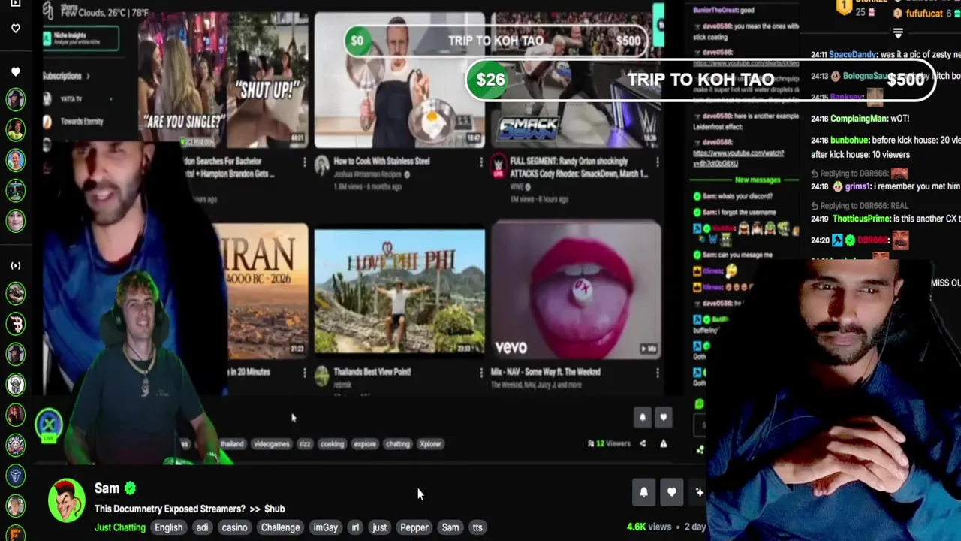Open the third followed channel avatar in sidebar

click(x=16, y=160)
